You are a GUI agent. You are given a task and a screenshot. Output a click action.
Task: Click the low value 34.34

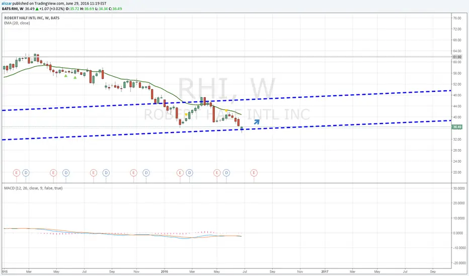[x=103, y=9]
